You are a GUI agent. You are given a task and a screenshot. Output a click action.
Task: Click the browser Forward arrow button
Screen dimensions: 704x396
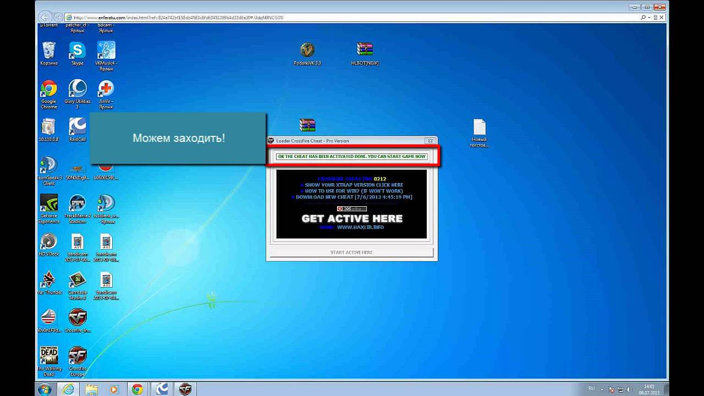tap(58, 18)
